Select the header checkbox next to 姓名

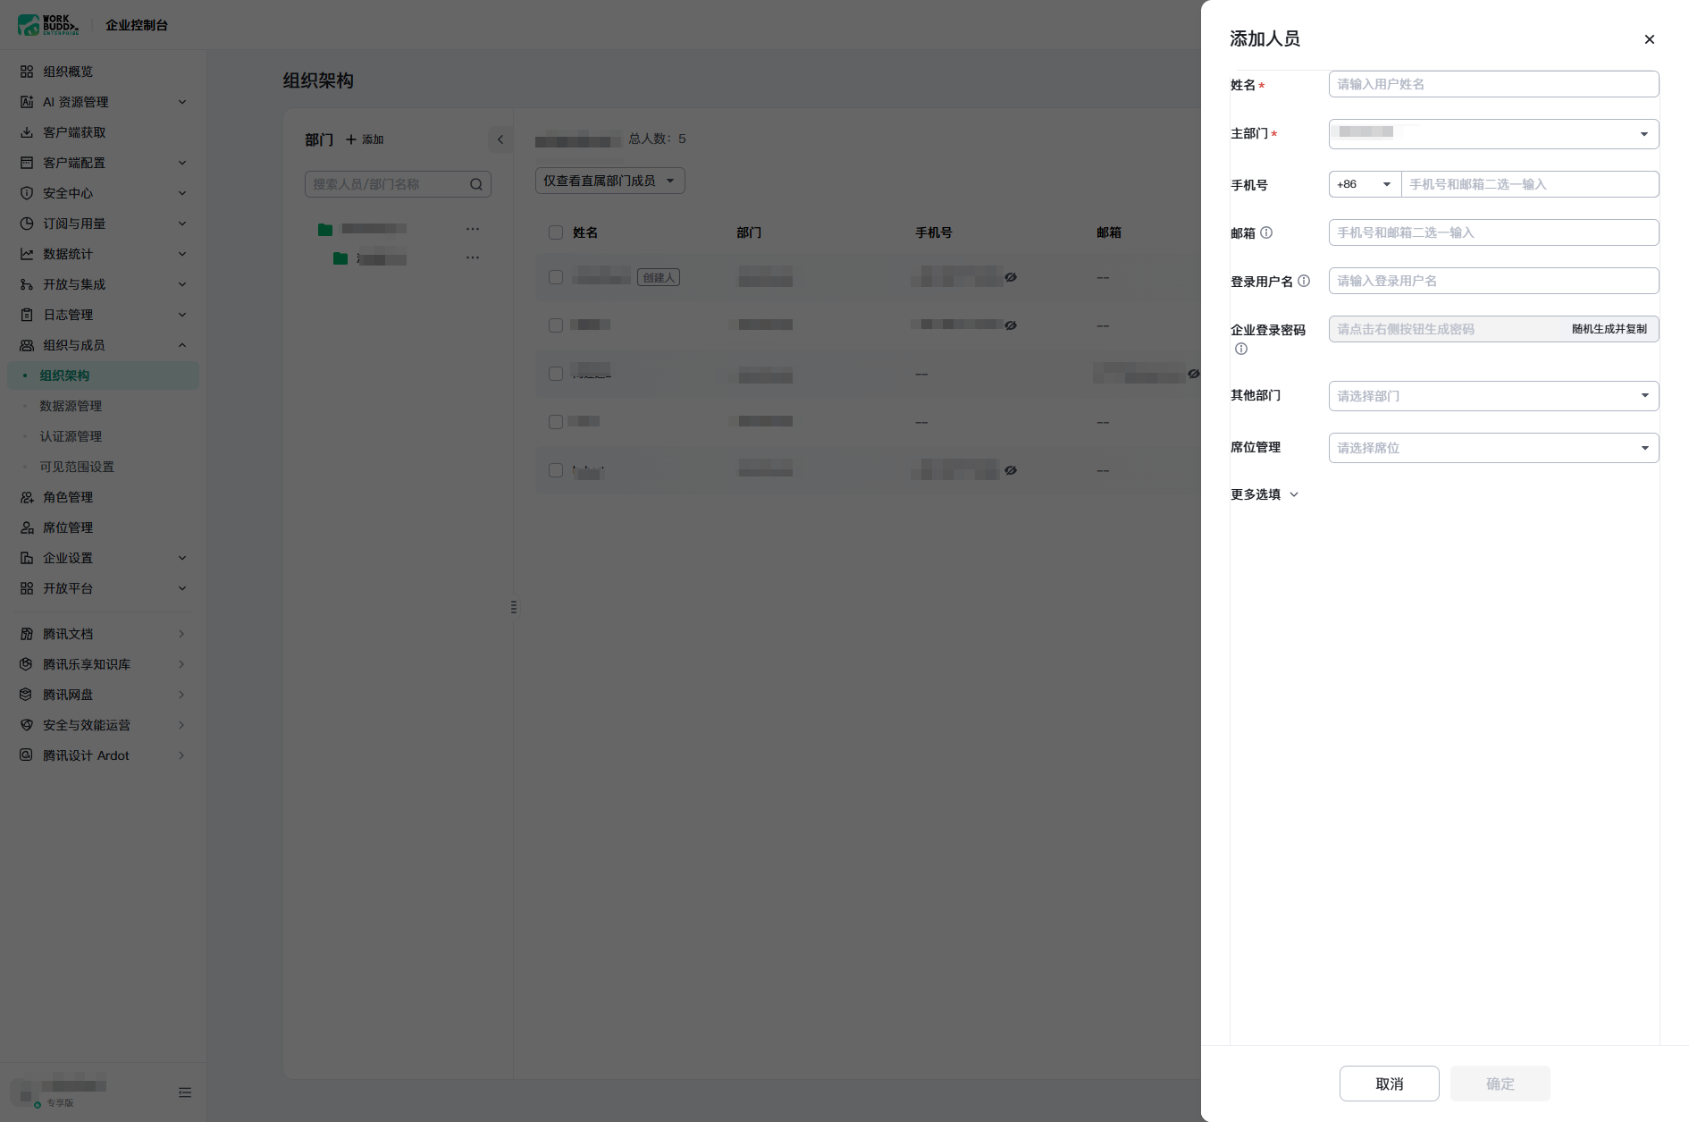(556, 232)
